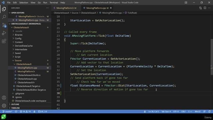Click the Win32 configuration indicator
Viewport: 213px width, 120px height.
[197, 112]
